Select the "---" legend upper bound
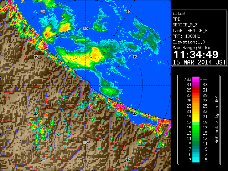 [204, 79]
